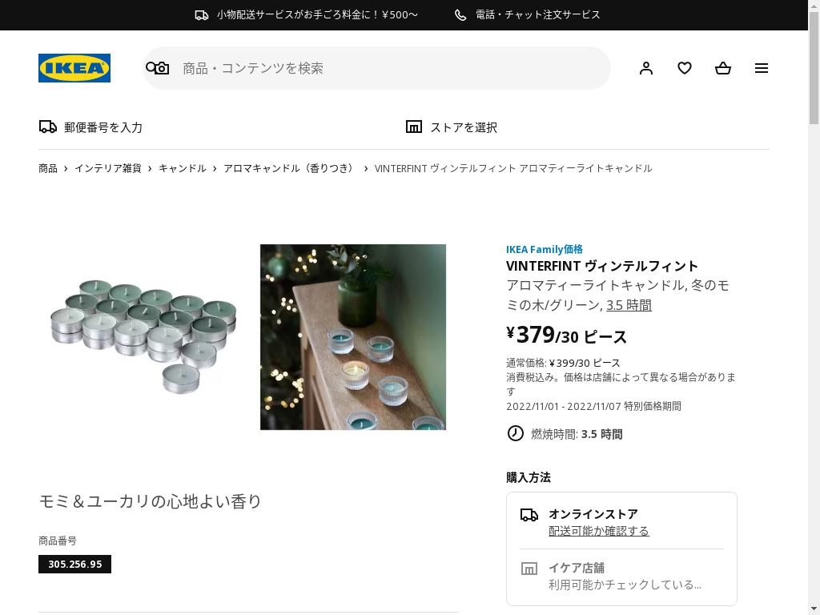Screen dimensions: 820x615
Task: Go to 商品 breadcrumb
Action: [48, 168]
